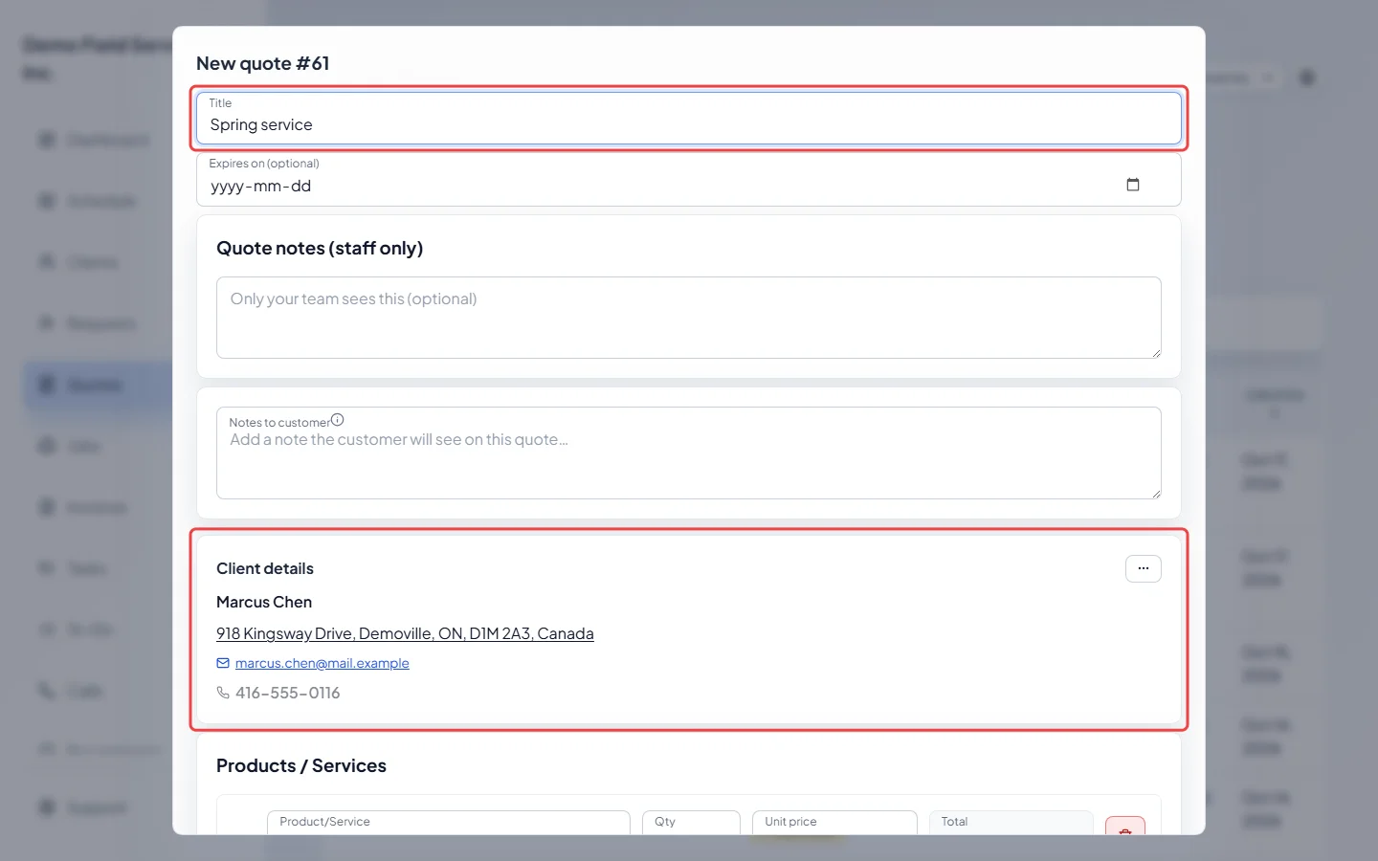The image size is (1378, 861).
Task: Click the Notes to customer textarea
Action: point(689,453)
